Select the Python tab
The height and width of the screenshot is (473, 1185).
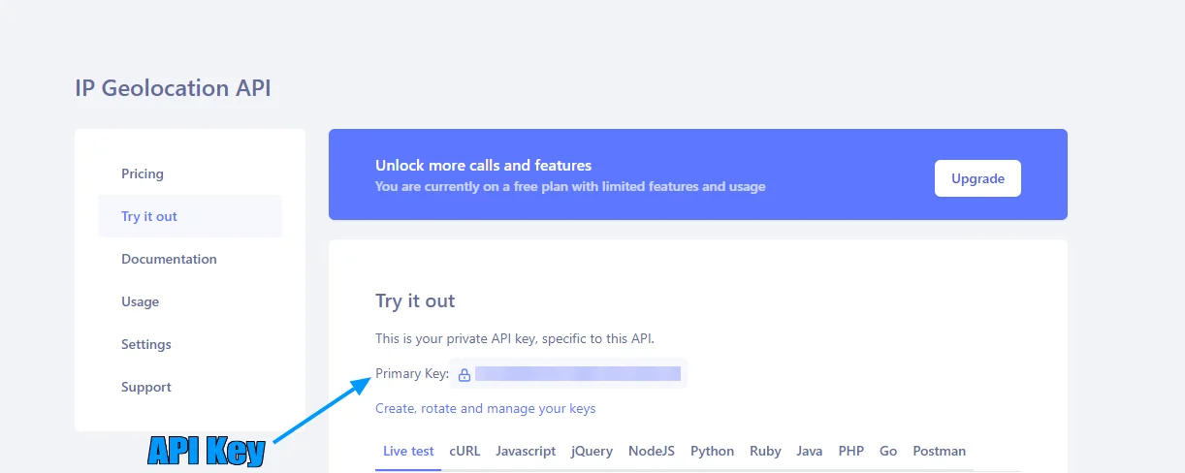(x=713, y=451)
